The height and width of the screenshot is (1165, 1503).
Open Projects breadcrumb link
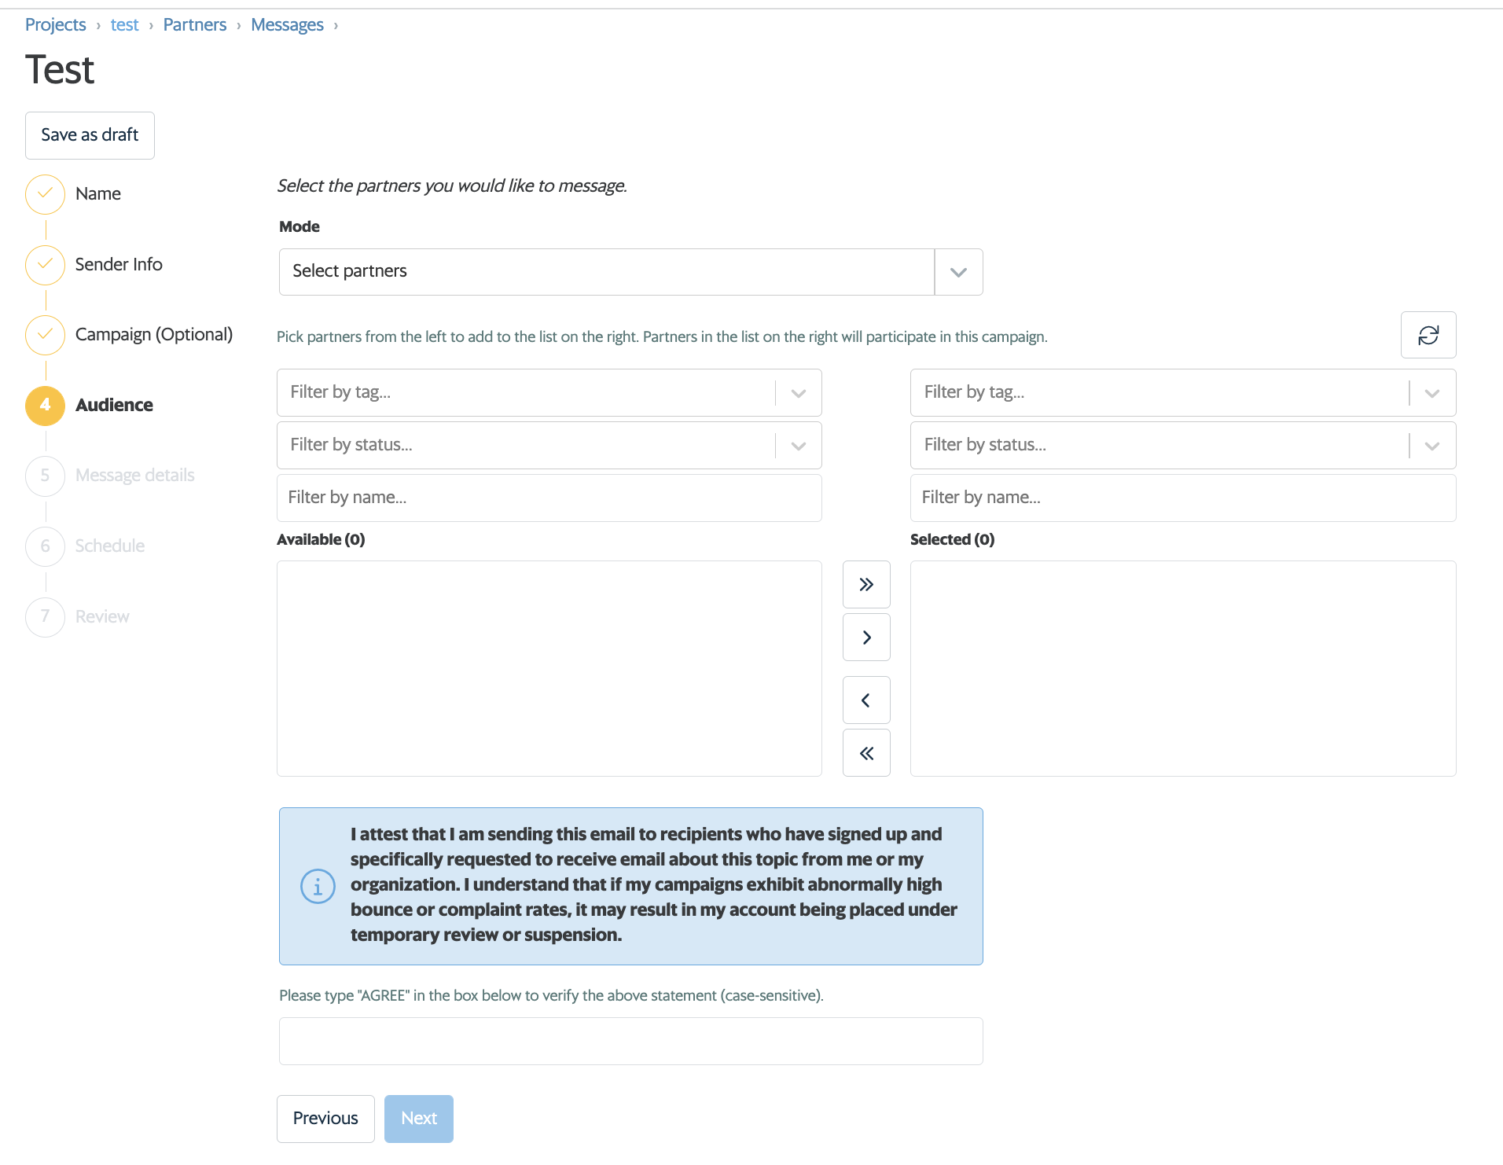pyautogui.click(x=56, y=24)
